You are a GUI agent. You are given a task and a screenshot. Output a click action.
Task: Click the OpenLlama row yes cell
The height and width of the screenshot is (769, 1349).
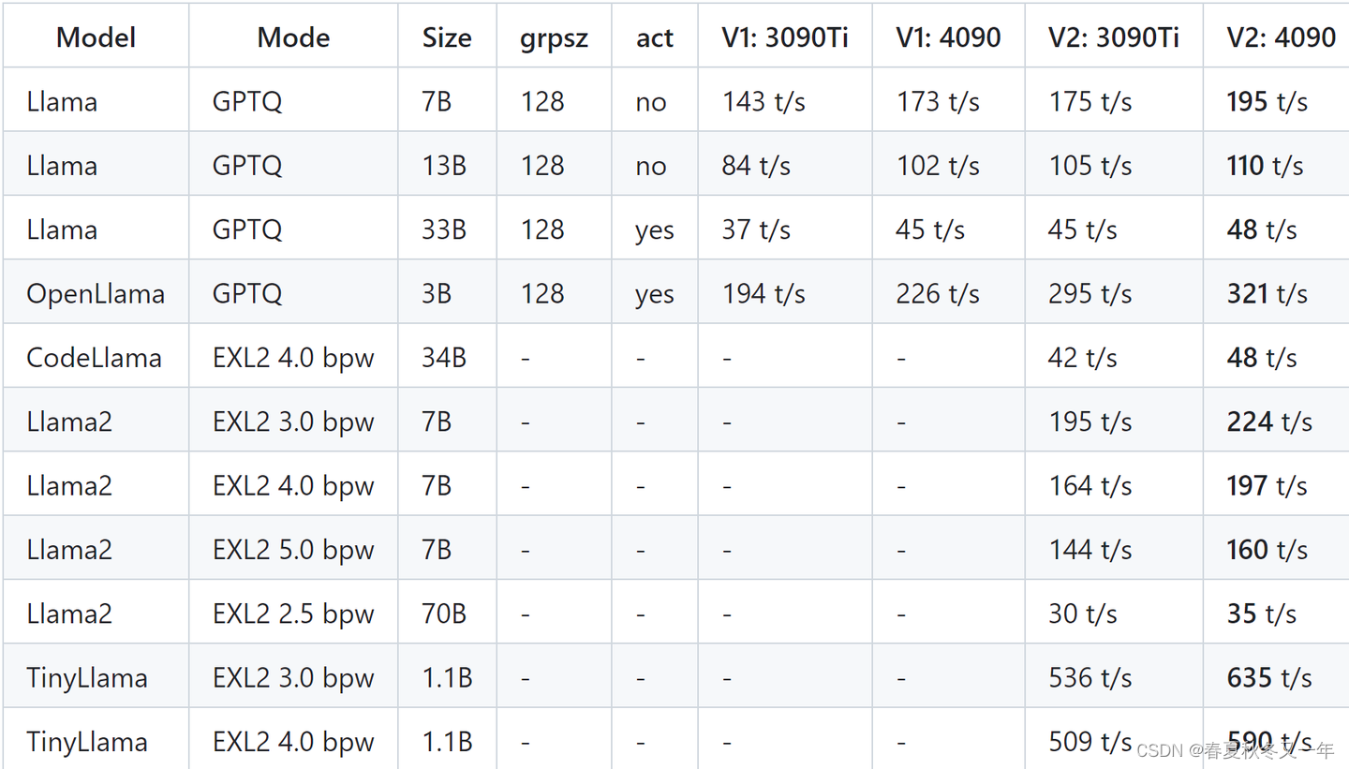point(654,293)
